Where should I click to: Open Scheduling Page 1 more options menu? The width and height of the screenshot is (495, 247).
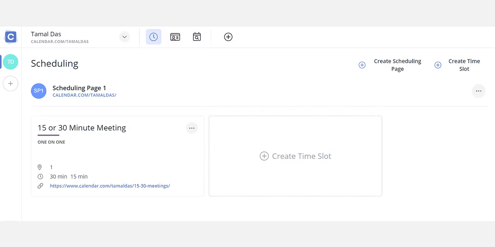pos(478,91)
